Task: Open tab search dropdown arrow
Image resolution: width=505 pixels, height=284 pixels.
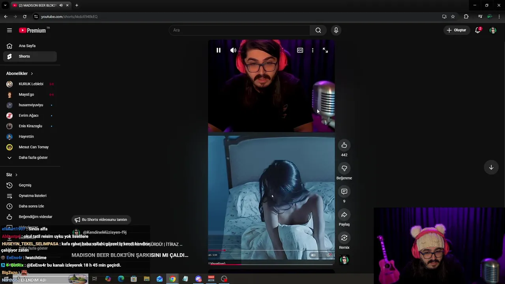Action: point(5,5)
